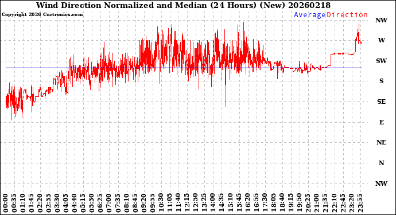Click the 04:40 time axis label
The image size is (396, 215).
tap(75, 204)
